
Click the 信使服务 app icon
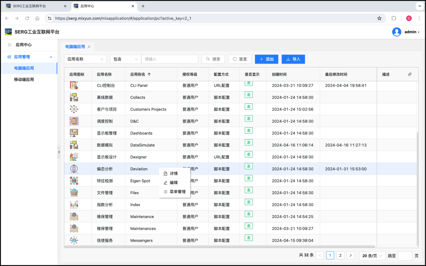(74, 240)
